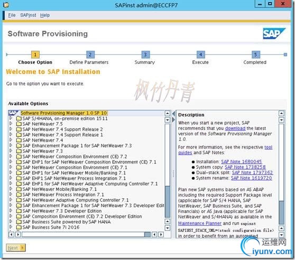Image resolution: width=295 pixels, height=260 pixels.
Task: Click Description panel vertical scrollbar thumb
Action: pos(281,212)
